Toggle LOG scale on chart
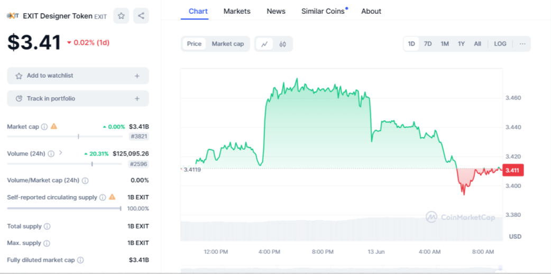The image size is (551, 274). click(x=500, y=44)
